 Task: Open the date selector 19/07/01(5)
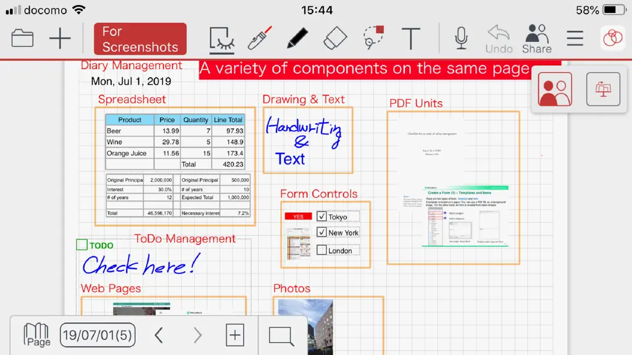pos(98,335)
